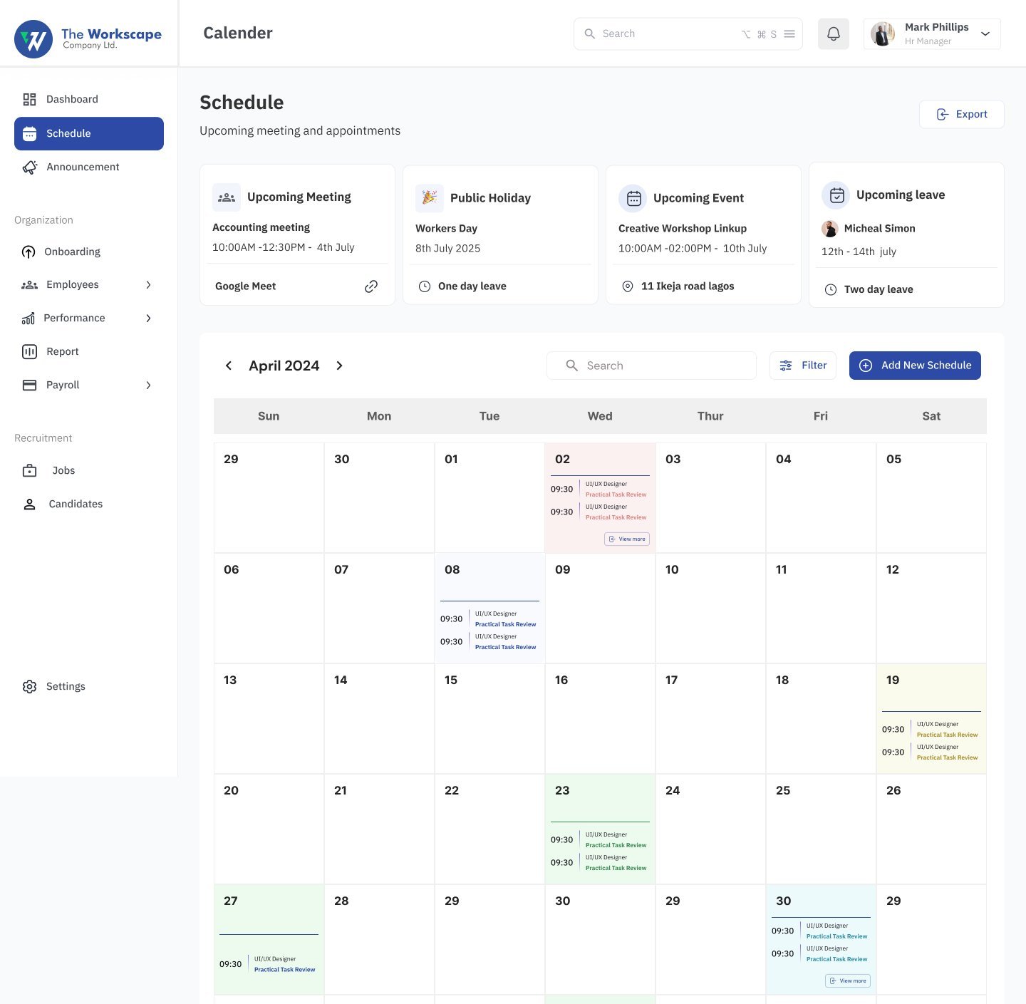Expand the Payroll submenu
The width and height of the screenshot is (1026, 1004).
coord(148,385)
